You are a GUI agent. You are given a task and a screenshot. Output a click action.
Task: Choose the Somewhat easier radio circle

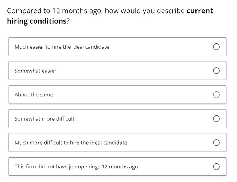[x=216, y=71]
